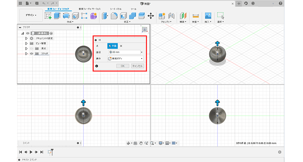
Task: Toggle visibility eye of スケッチ folder
Action: click(x=32, y=53)
